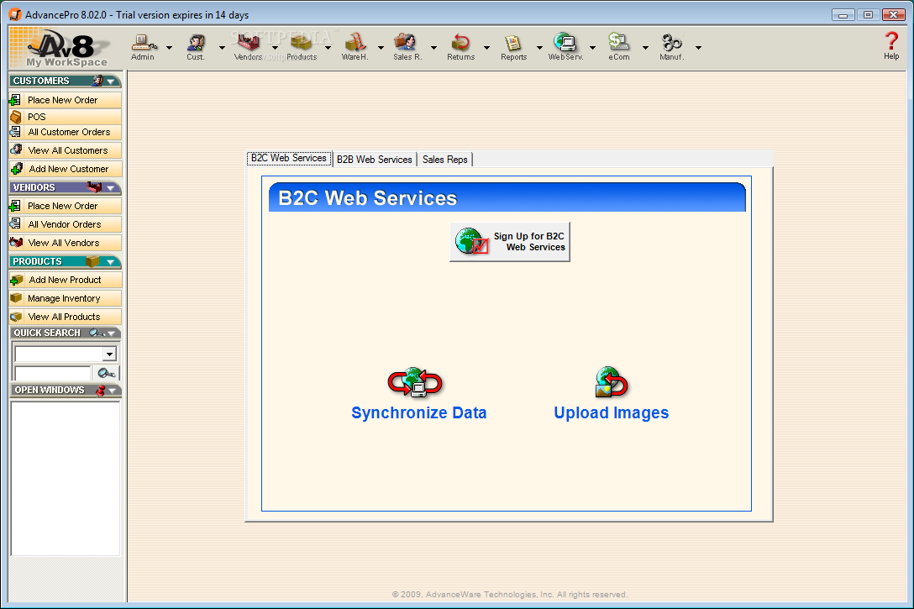Click the Synchronize Data link
The width and height of the screenshot is (914, 609).
click(418, 412)
